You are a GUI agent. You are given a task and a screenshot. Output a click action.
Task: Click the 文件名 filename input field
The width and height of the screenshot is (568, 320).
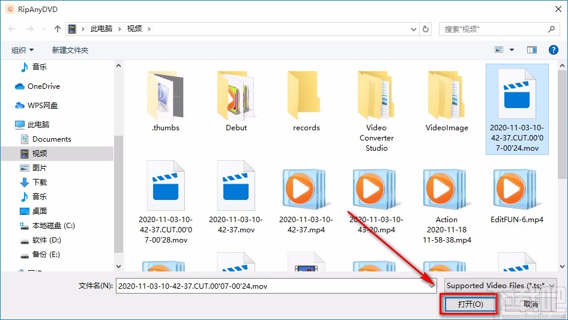271,286
